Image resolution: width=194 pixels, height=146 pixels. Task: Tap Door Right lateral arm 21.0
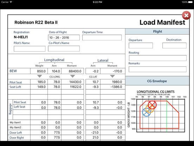click(93, 138)
